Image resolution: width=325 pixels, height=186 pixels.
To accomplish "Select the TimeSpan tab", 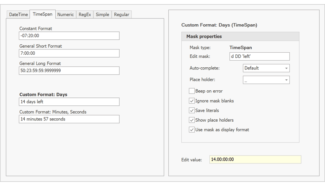I will click(x=43, y=14).
